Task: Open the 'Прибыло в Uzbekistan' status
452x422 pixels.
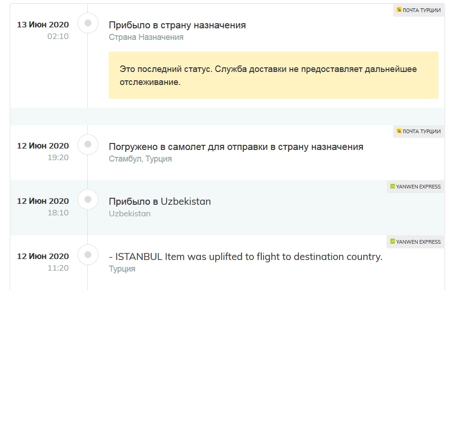Action: (160, 201)
